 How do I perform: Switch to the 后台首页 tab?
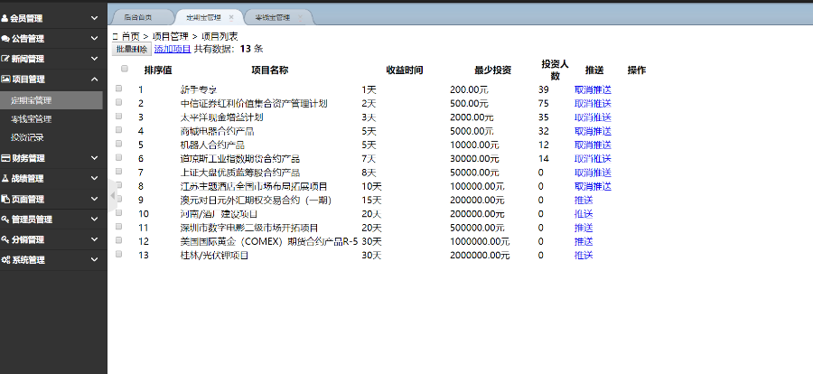pos(137,17)
